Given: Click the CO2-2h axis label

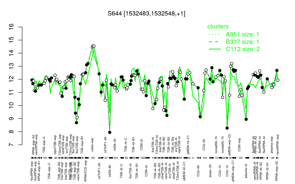Looking at the screenshot, I should pyautogui.click(x=204, y=145).
